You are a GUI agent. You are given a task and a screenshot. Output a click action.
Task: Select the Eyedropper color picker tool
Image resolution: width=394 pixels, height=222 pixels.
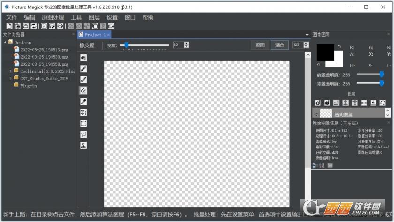tap(83, 102)
